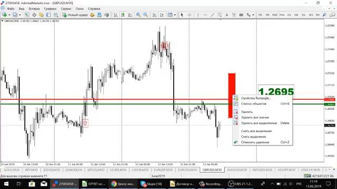Toggle the Auto Trading toolbar icon

106,15
